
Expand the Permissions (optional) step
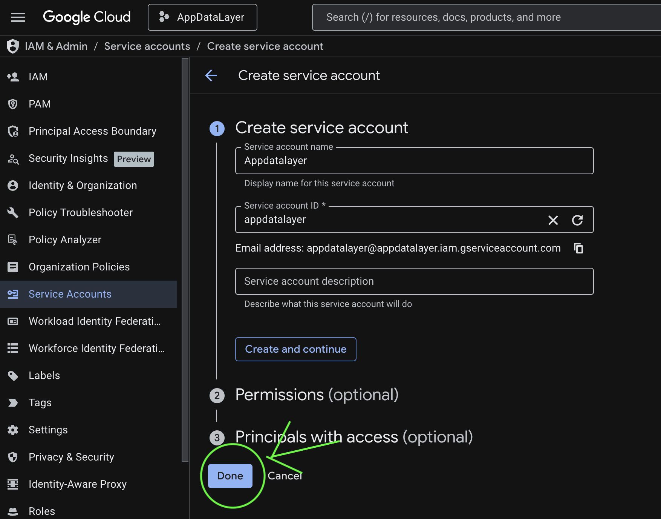[317, 395]
